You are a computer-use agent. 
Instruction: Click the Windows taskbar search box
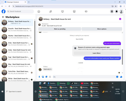point(19,91)
